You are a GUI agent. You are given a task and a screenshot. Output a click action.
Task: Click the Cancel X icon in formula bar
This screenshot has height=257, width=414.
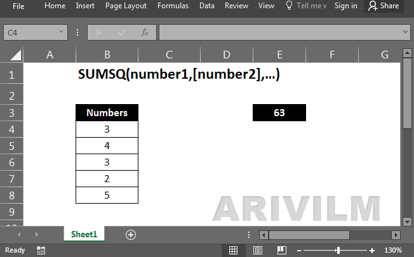pos(98,32)
